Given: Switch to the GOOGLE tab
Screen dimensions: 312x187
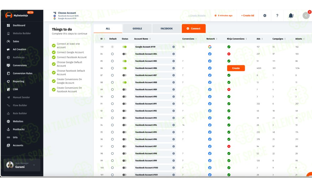Looking at the screenshot, I should point(137,29).
